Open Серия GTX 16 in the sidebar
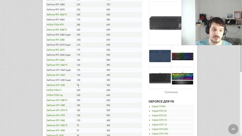This screenshot has width=242, height=136. coord(159,120)
